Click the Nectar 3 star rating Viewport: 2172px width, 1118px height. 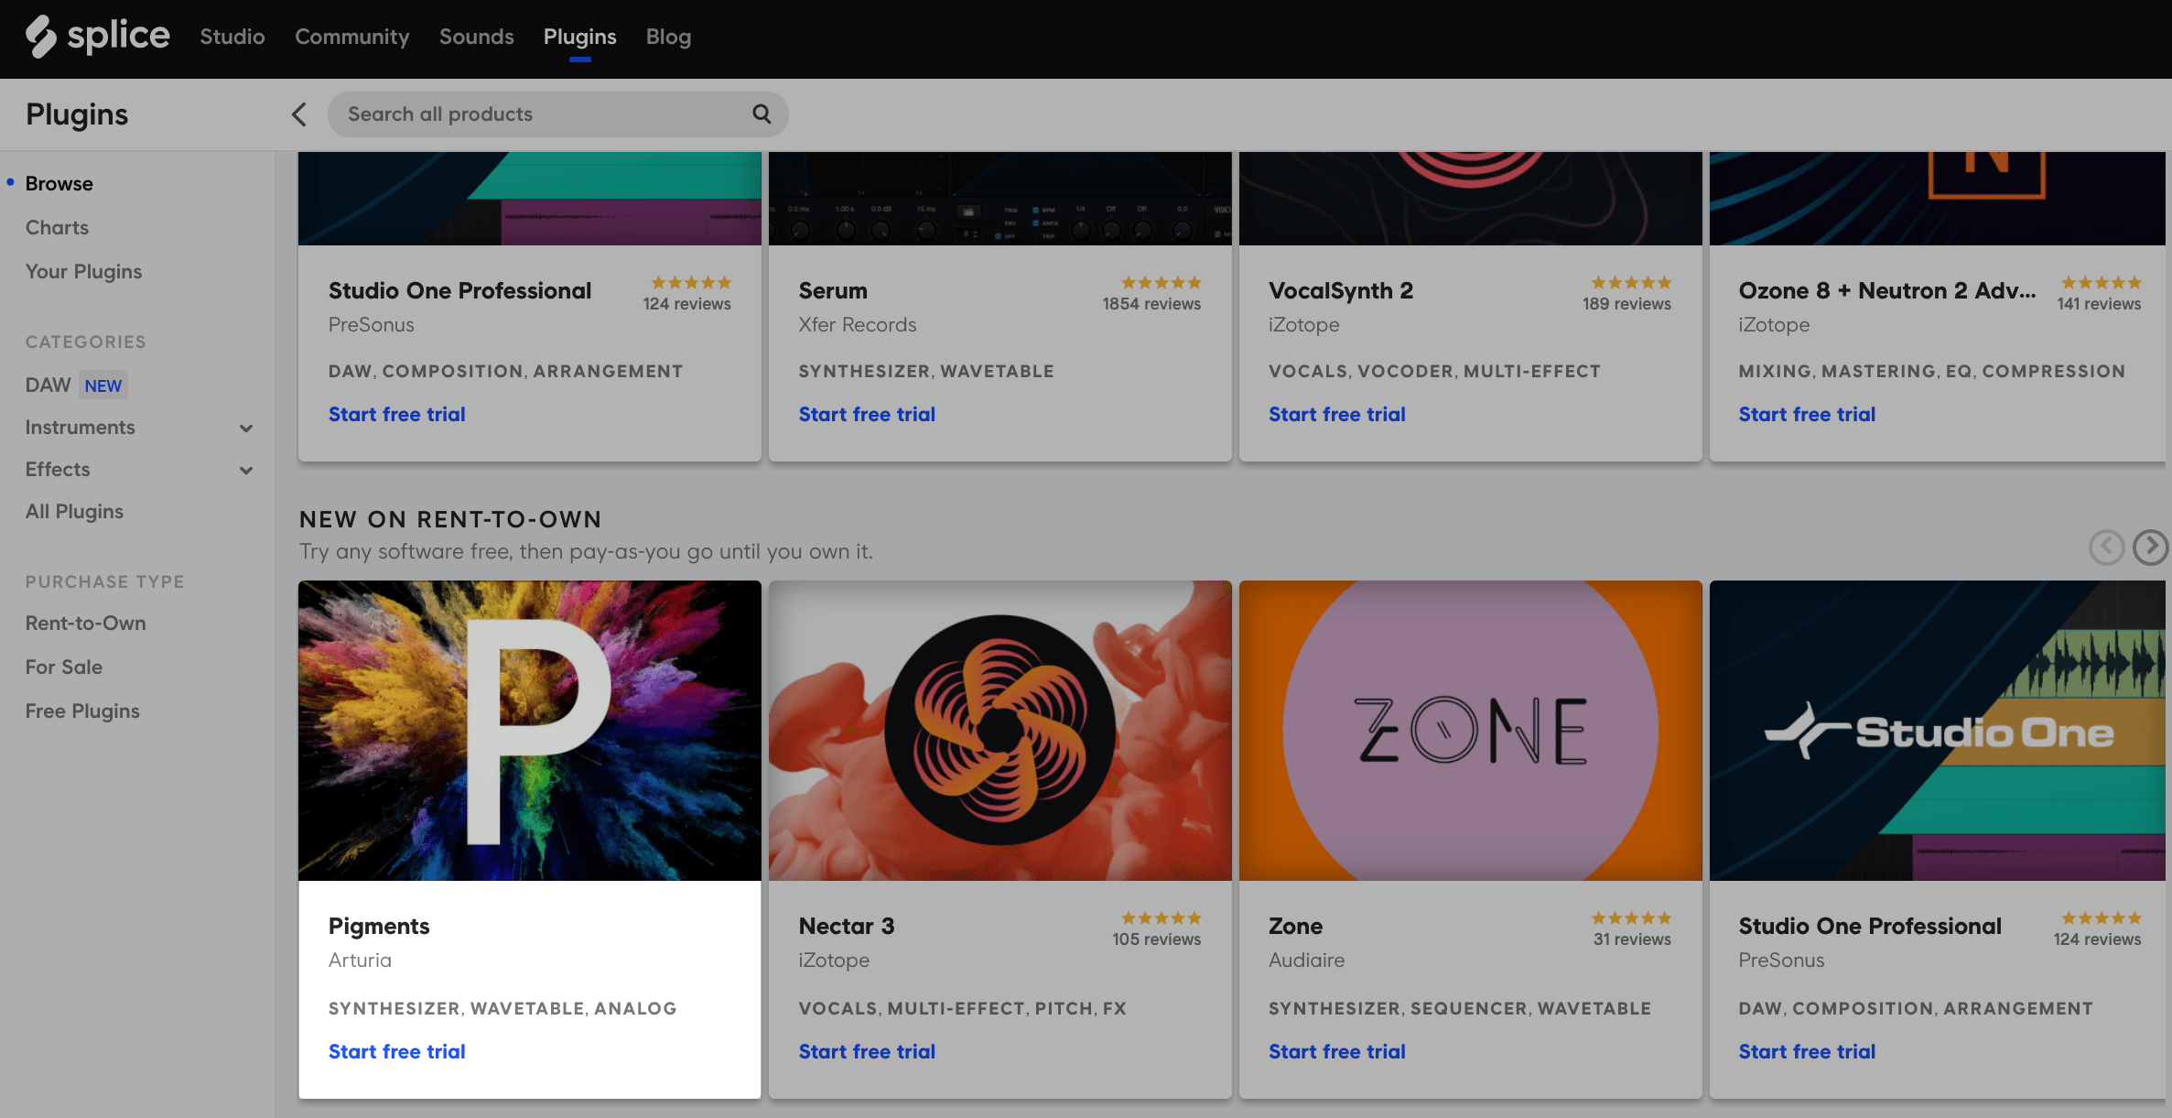pyautogui.click(x=1162, y=918)
